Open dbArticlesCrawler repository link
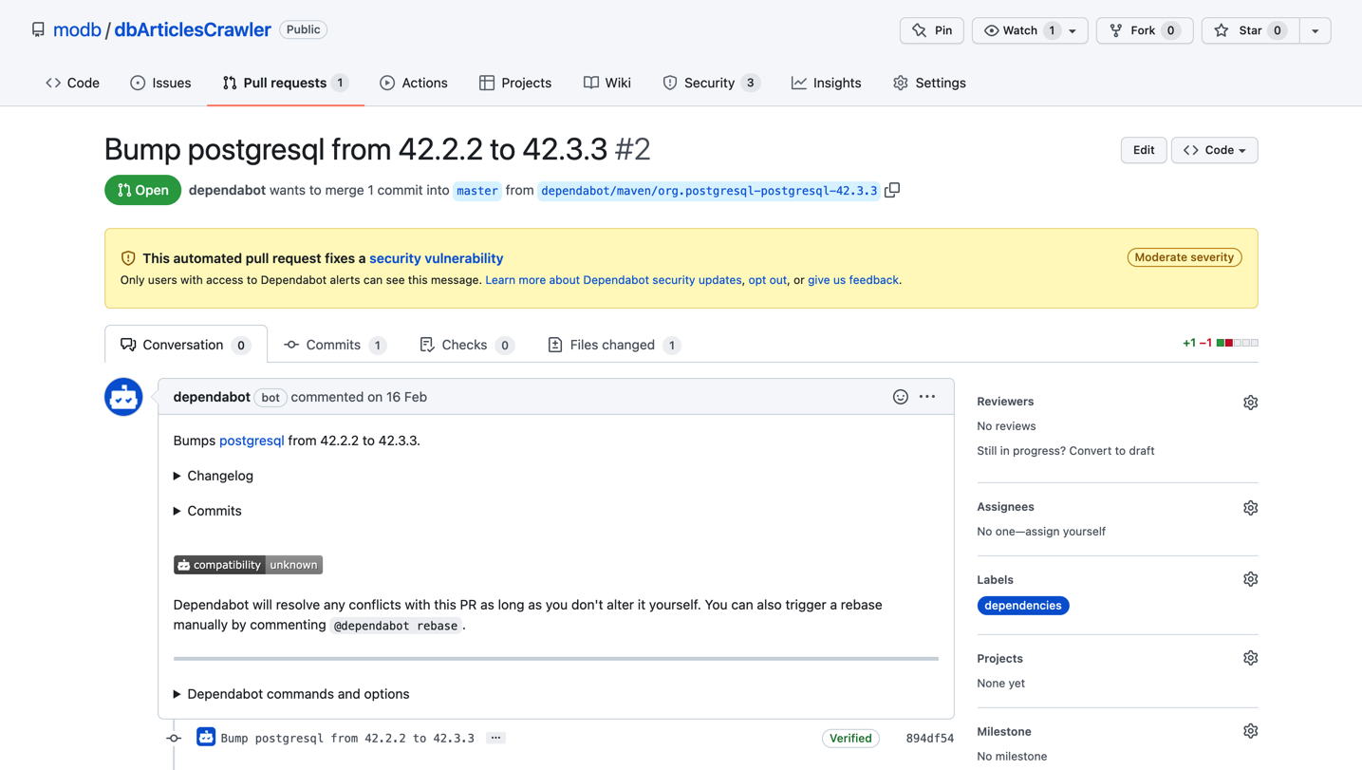This screenshot has height=770, width=1362. 193,29
